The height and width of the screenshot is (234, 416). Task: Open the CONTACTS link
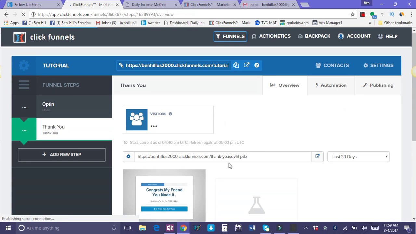coord(332,65)
